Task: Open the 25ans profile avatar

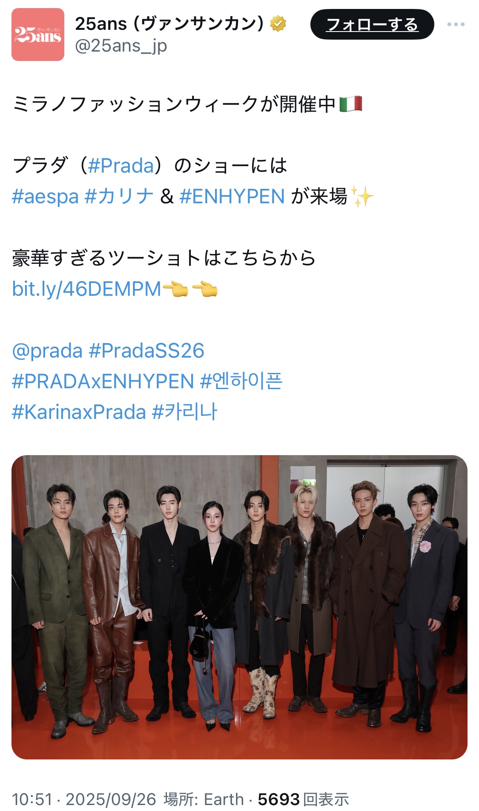Action: [x=38, y=35]
